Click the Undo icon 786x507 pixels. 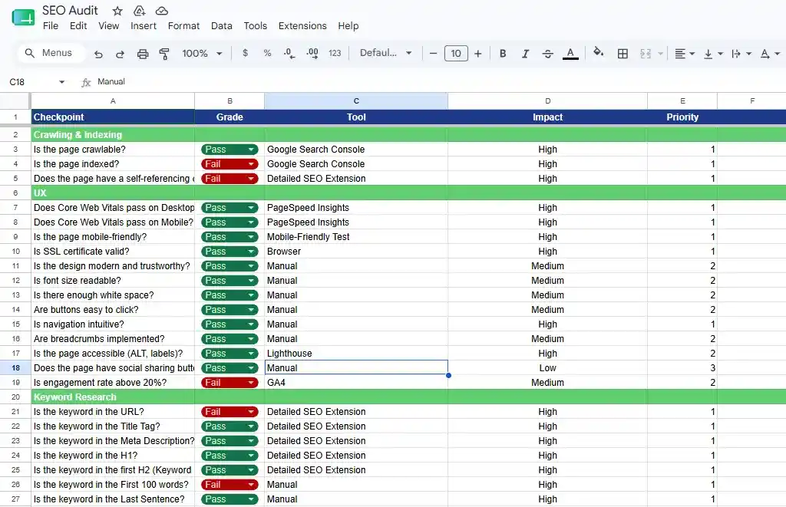[98, 54]
